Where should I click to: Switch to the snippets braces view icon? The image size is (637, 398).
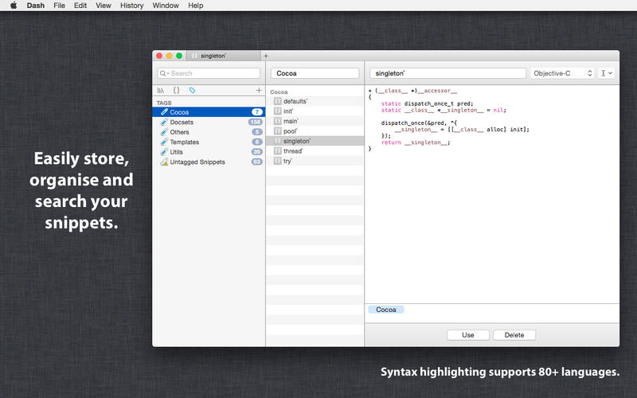[177, 91]
